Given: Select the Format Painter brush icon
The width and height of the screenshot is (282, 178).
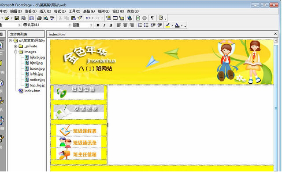Looking at the screenshot, I should click(x=80, y=18).
